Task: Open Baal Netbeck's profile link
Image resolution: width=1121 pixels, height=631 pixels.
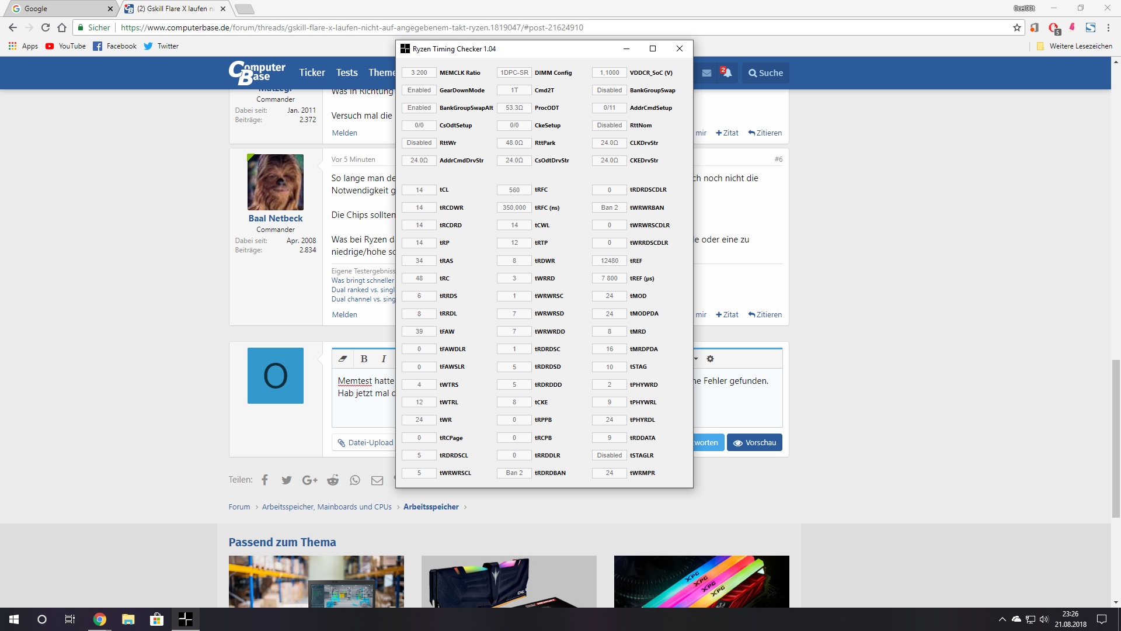Action: (276, 219)
